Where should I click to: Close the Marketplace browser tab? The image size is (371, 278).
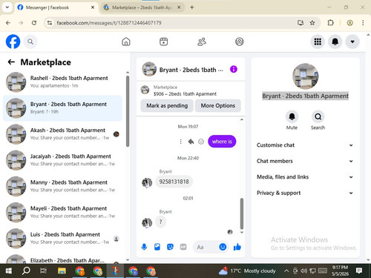coord(179,7)
